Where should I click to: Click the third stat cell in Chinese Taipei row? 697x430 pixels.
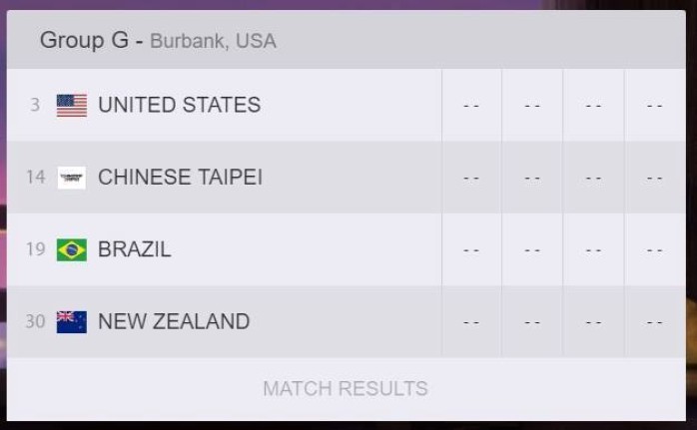[x=594, y=178]
